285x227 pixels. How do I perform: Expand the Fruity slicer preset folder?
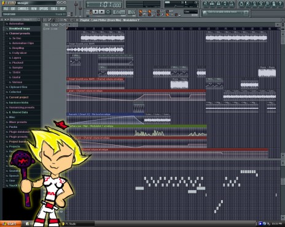19,53
